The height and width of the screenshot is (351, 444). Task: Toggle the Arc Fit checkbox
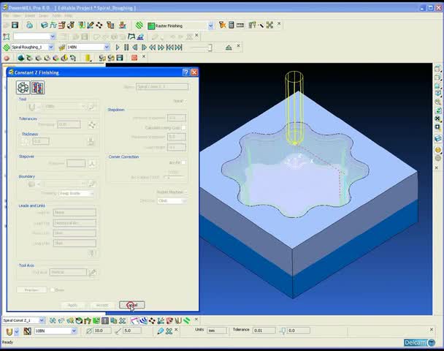[183, 162]
